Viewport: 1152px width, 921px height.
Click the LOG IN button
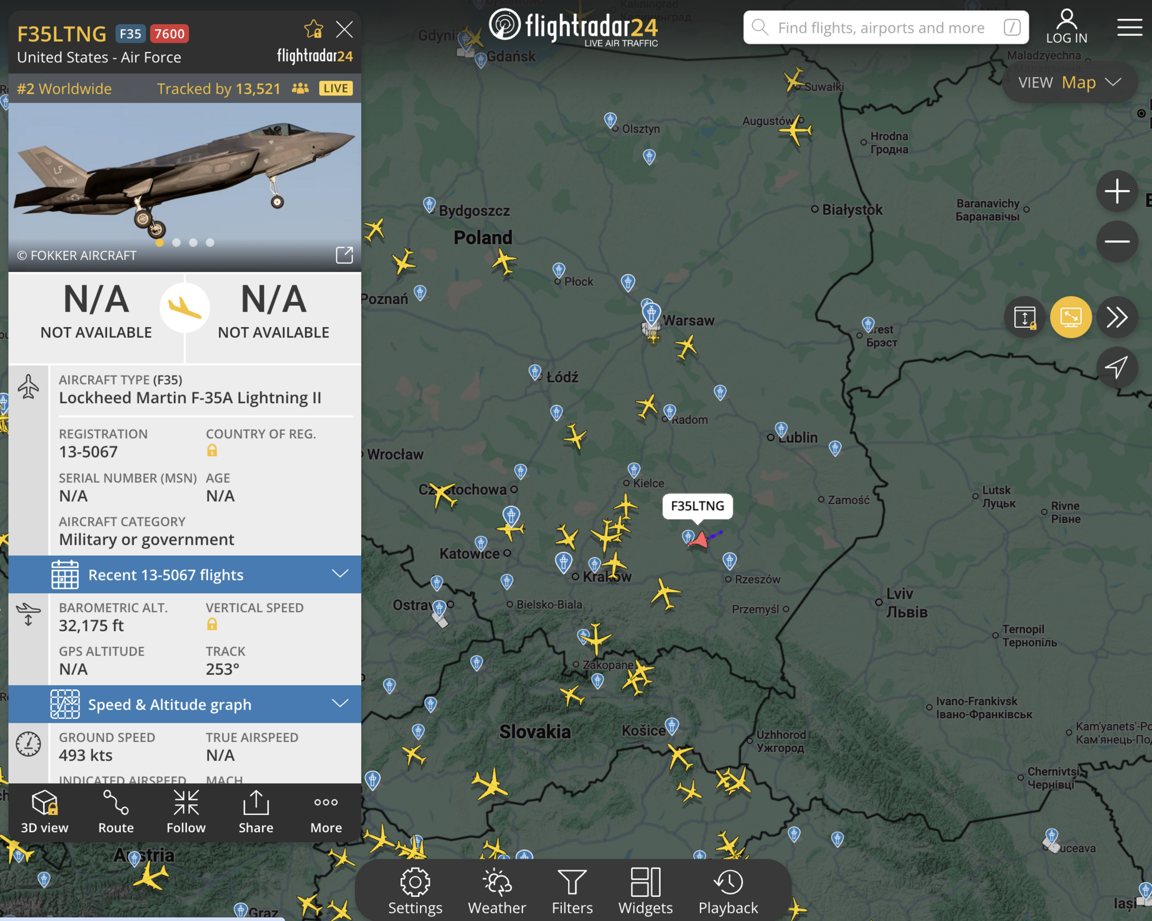pos(1067,26)
